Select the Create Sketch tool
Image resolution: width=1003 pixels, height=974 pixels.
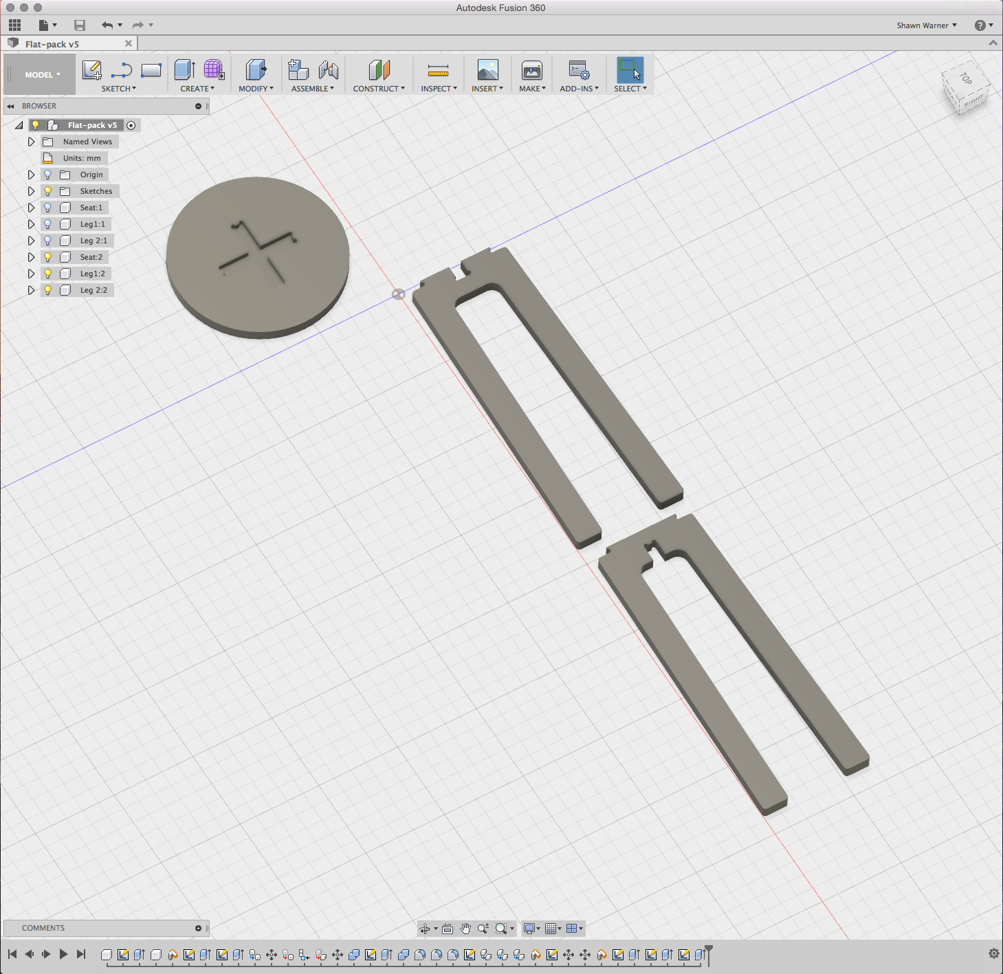click(92, 69)
